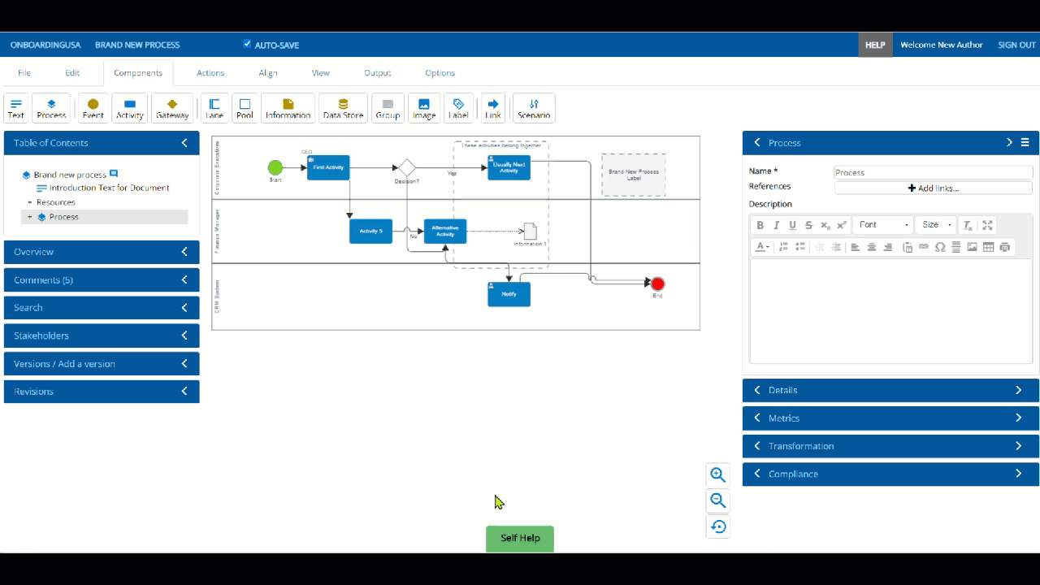This screenshot has height=585, width=1040.
Task: Click the zoom out magnifier icon
Action: coord(717,500)
